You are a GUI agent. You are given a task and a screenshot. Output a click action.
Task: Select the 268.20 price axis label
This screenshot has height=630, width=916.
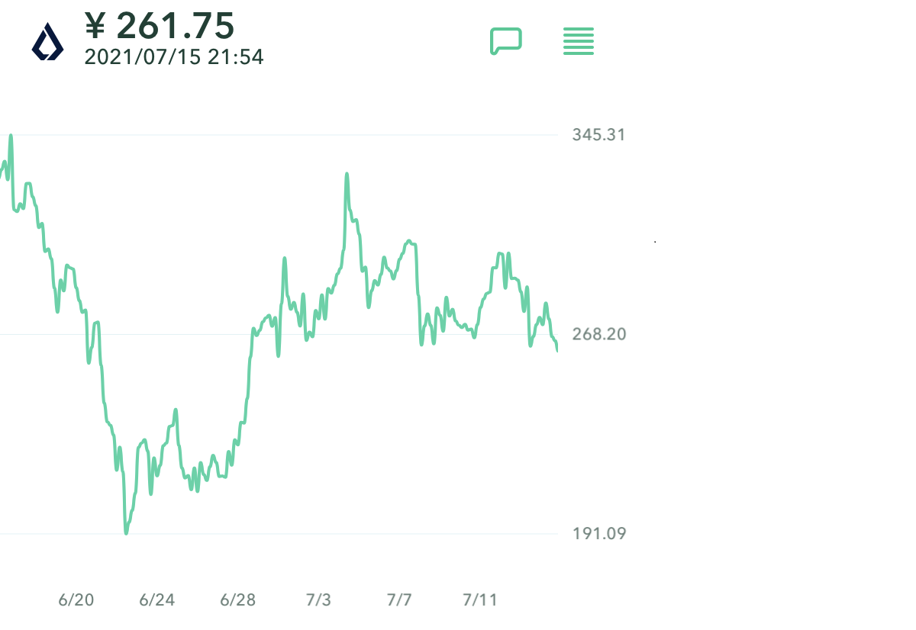pyautogui.click(x=598, y=334)
